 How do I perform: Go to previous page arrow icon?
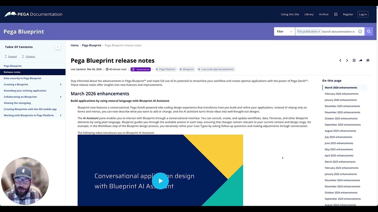coord(340,60)
